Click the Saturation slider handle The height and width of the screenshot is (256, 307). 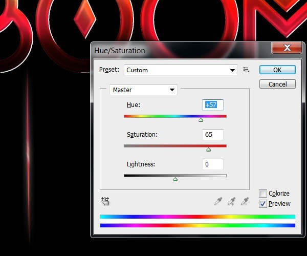(208, 150)
